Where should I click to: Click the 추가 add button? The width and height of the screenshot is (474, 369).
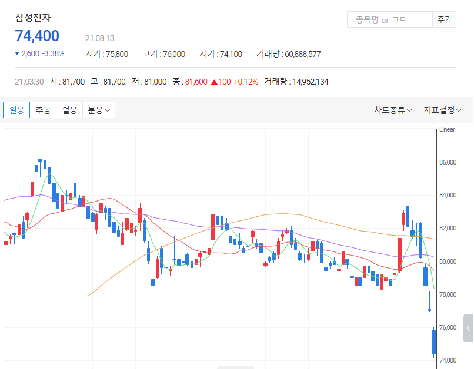(445, 19)
